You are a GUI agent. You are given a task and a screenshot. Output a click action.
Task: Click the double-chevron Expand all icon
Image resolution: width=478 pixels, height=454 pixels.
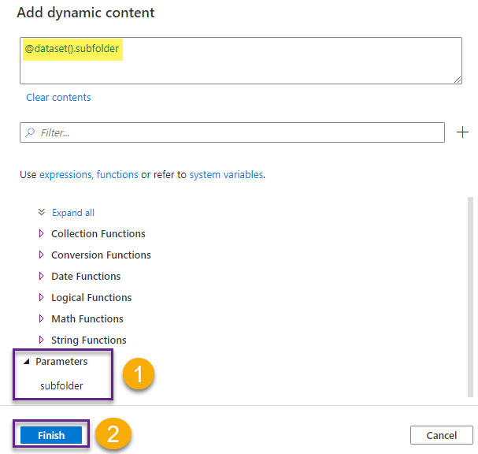pyautogui.click(x=42, y=213)
